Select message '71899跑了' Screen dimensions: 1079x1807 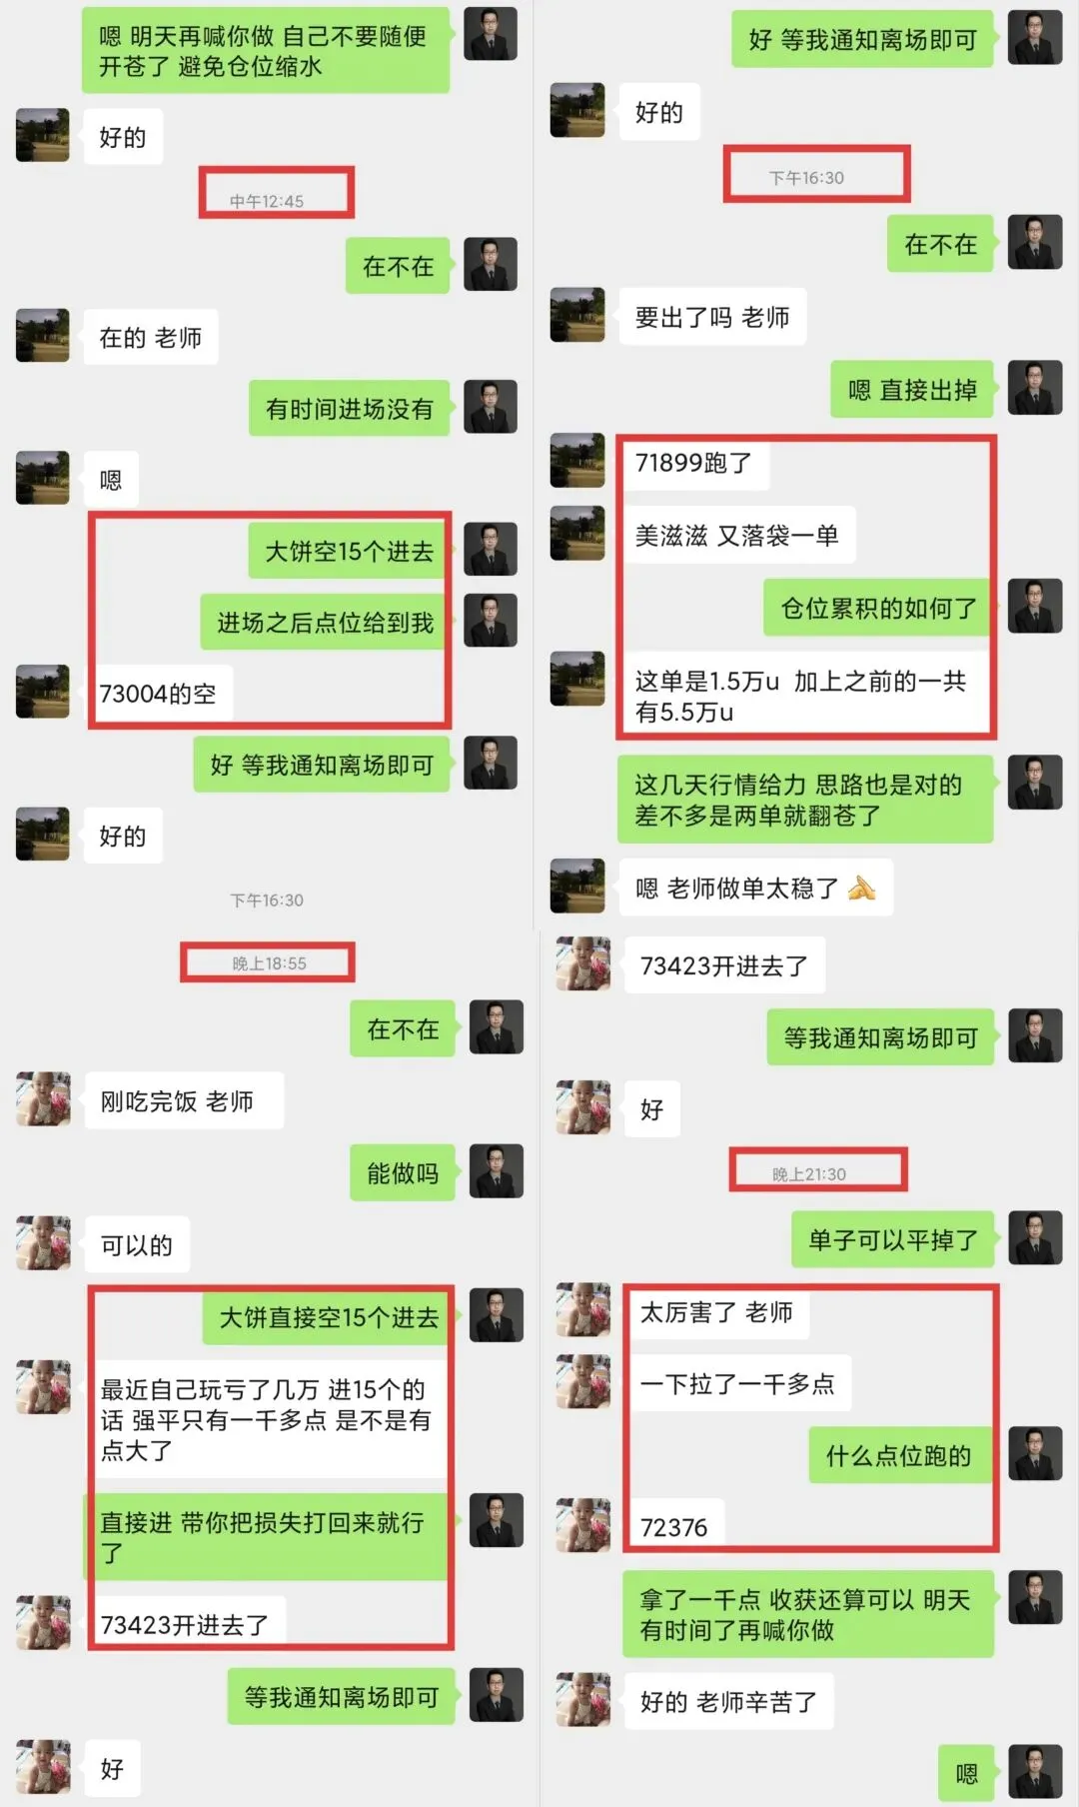694,463
